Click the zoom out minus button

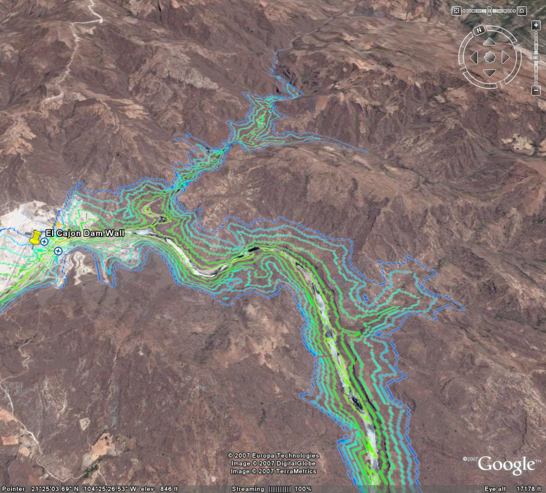536,91
